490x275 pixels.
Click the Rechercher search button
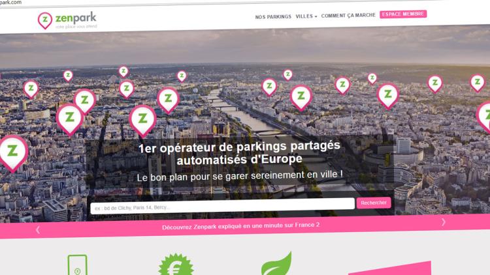click(x=374, y=203)
